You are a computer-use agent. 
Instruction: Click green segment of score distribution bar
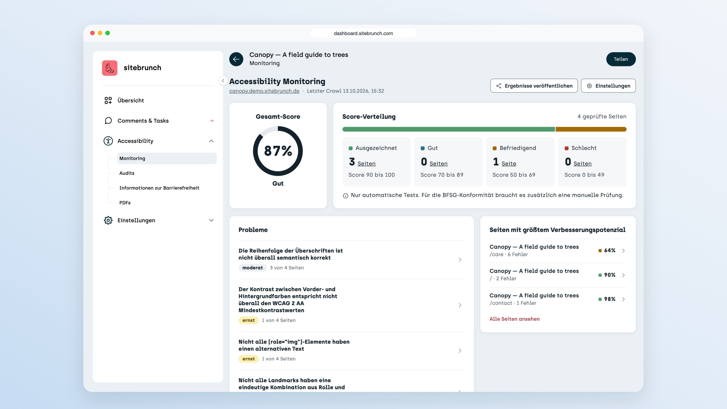(449, 129)
